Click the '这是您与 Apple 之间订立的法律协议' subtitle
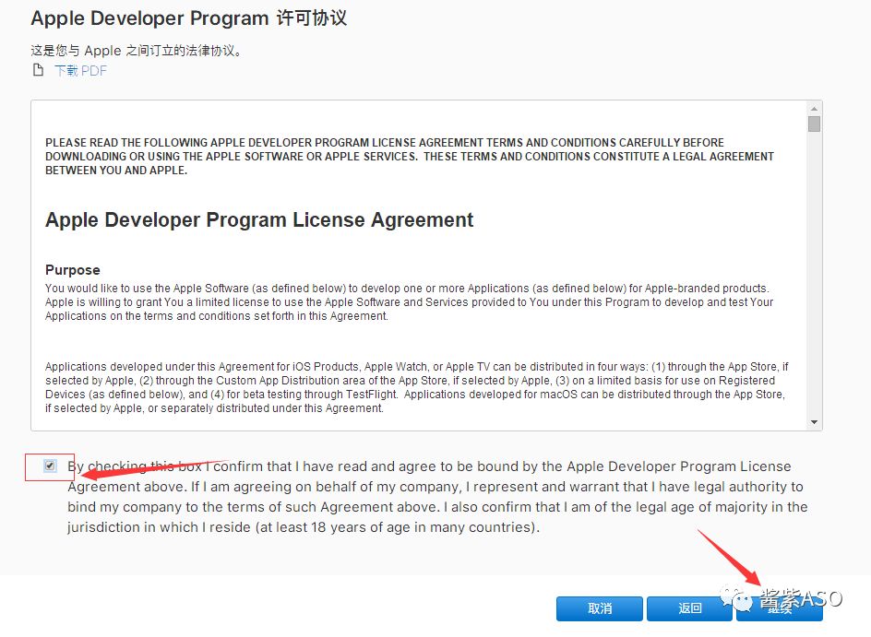This screenshot has width=871, height=637. coord(137,51)
